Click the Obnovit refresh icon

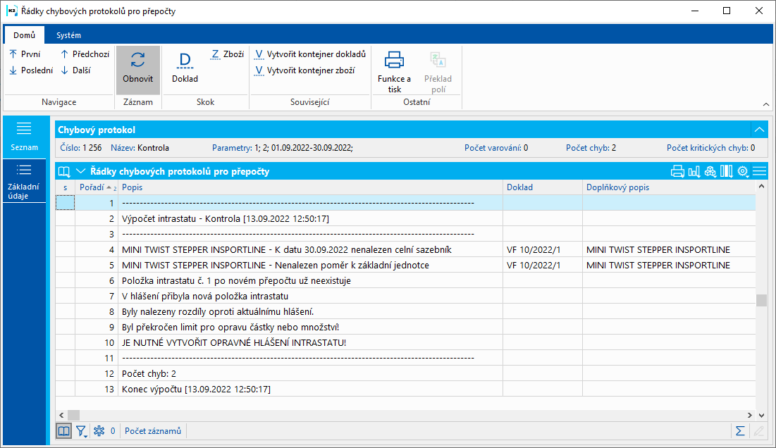[x=138, y=61]
